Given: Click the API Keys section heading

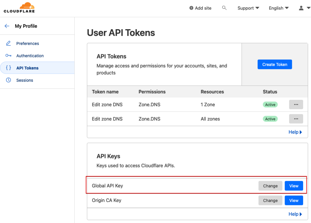Looking at the screenshot, I should click(x=108, y=156).
